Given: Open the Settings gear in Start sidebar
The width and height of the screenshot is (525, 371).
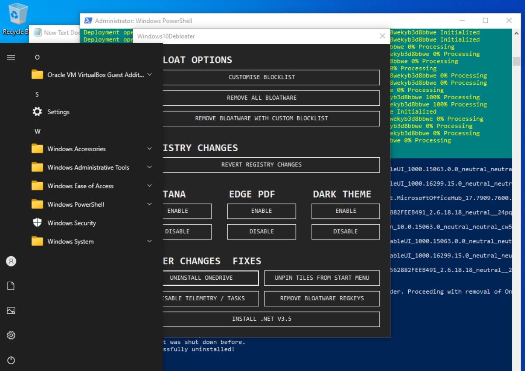Looking at the screenshot, I should [10, 334].
